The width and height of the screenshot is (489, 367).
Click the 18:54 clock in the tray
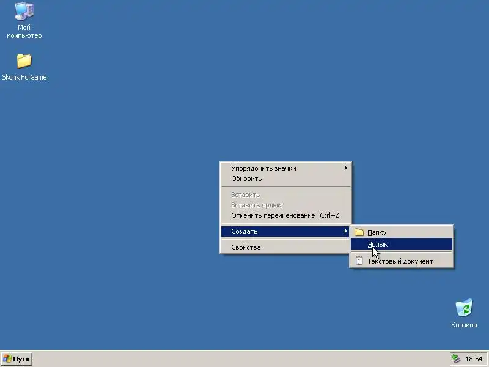(x=474, y=359)
